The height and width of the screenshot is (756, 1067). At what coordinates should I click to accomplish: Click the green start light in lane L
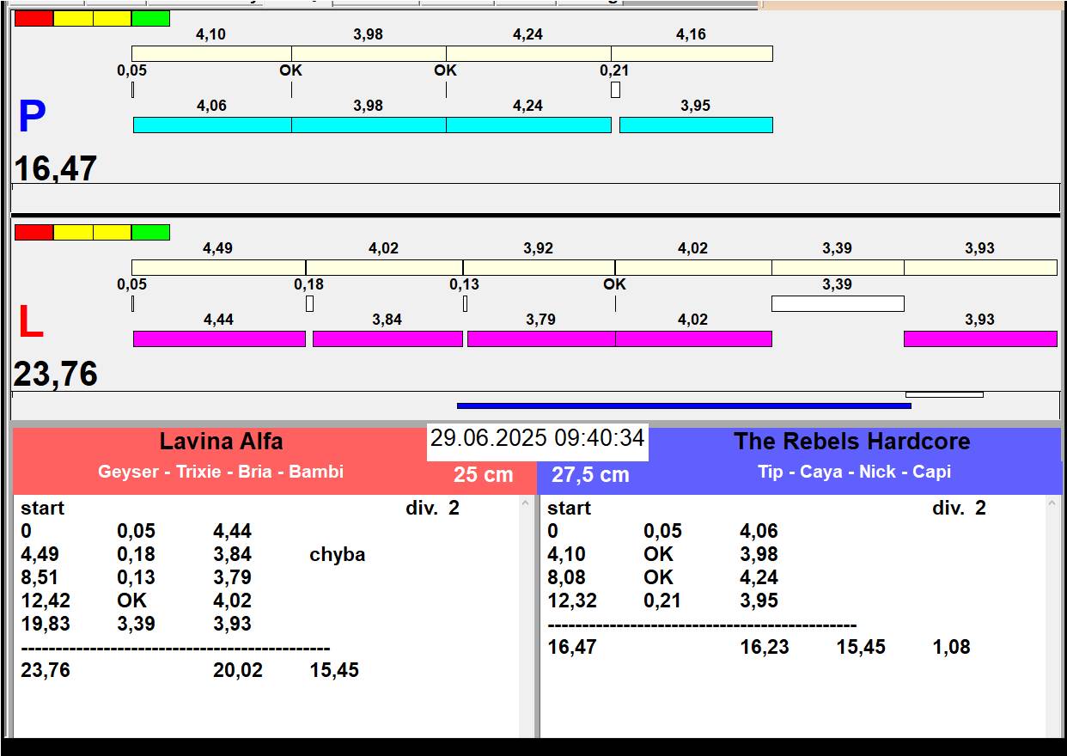point(150,232)
